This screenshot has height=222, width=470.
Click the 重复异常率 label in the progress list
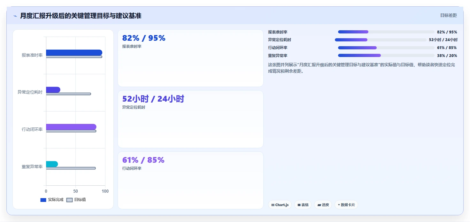point(278,56)
